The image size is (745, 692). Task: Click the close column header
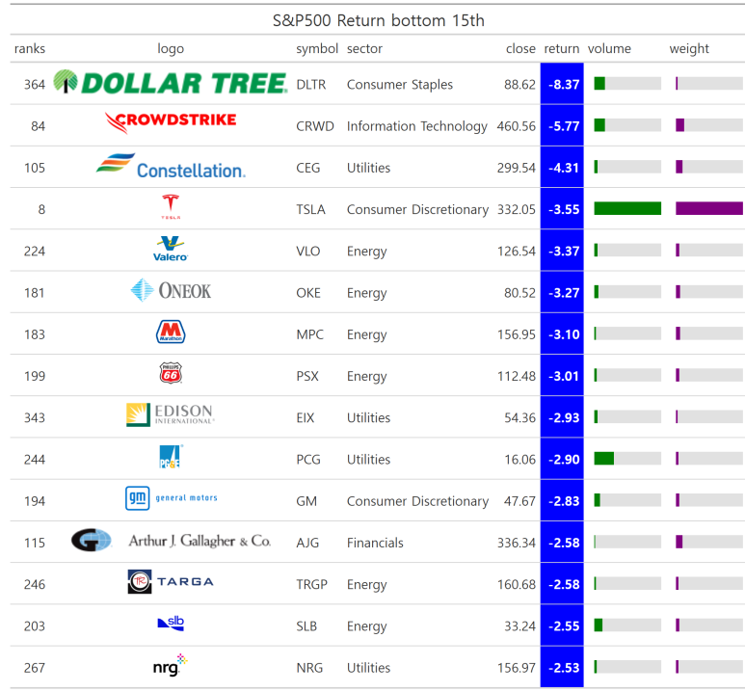(520, 48)
